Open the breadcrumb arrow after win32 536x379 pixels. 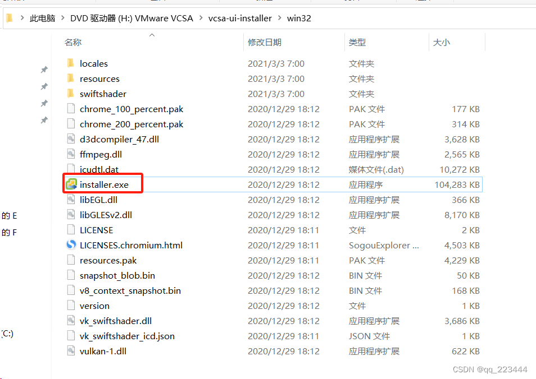click(320, 18)
